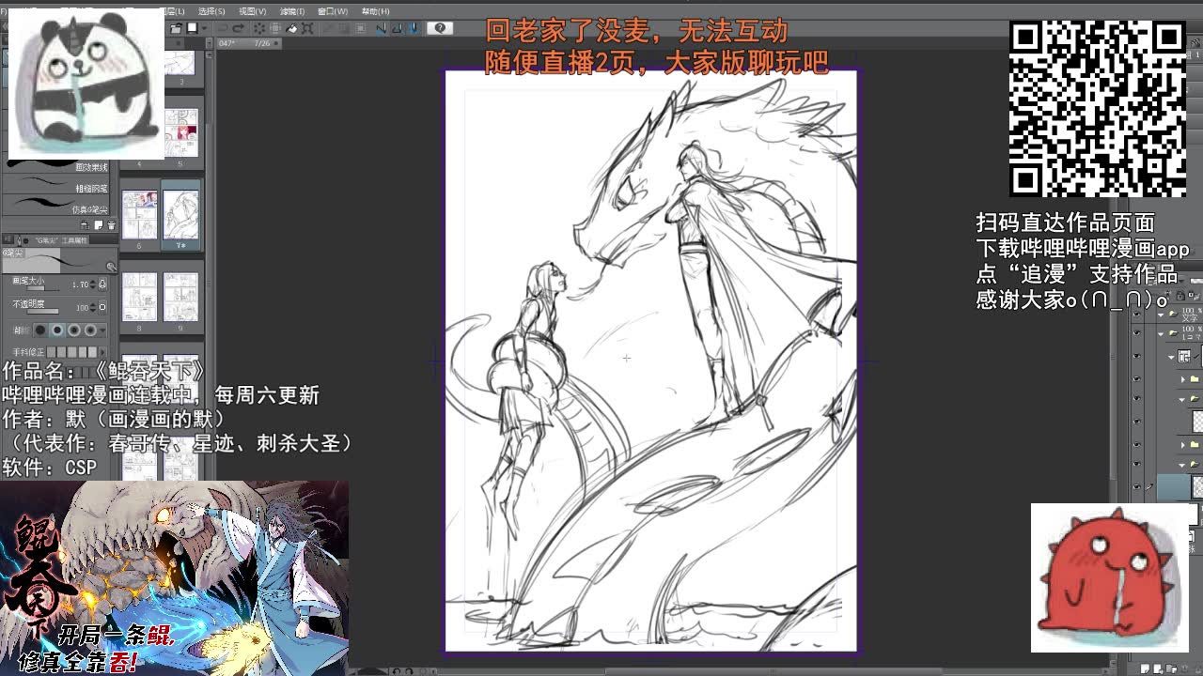
Task: Close the 047* document tab
Action: (x=276, y=43)
